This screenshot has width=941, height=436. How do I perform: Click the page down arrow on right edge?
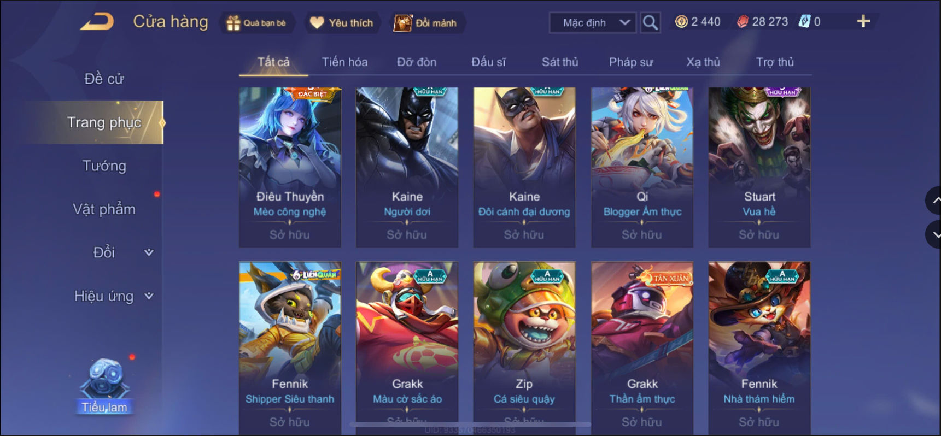(934, 234)
